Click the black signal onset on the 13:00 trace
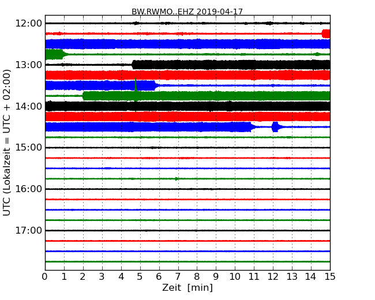Image resolution: width=375 pixels, height=300 pixels. tap(133, 65)
